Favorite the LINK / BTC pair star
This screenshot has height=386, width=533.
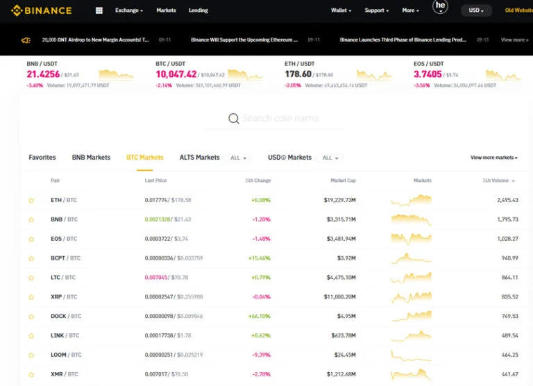point(31,336)
